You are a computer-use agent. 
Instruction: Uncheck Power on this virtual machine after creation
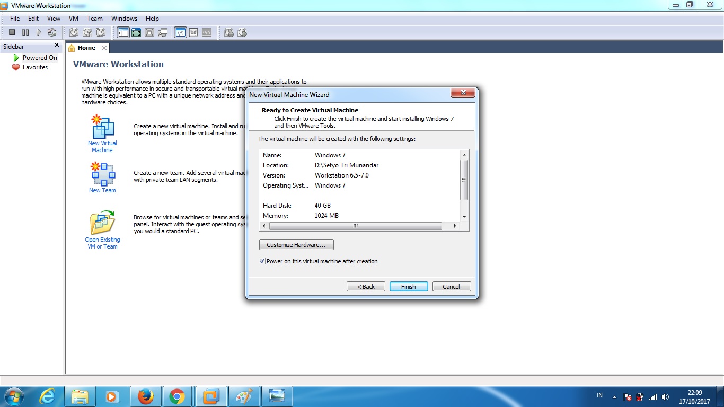tap(262, 261)
